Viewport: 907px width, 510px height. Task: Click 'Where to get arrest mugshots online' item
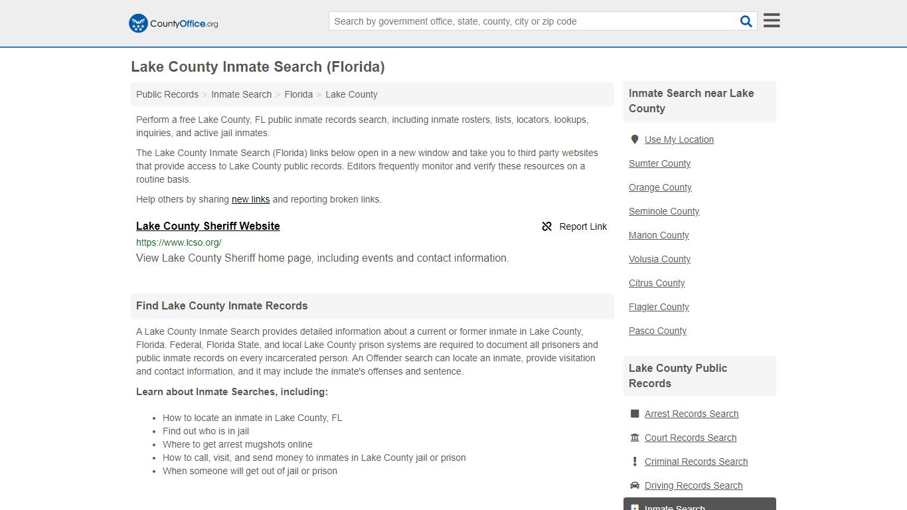tap(238, 444)
